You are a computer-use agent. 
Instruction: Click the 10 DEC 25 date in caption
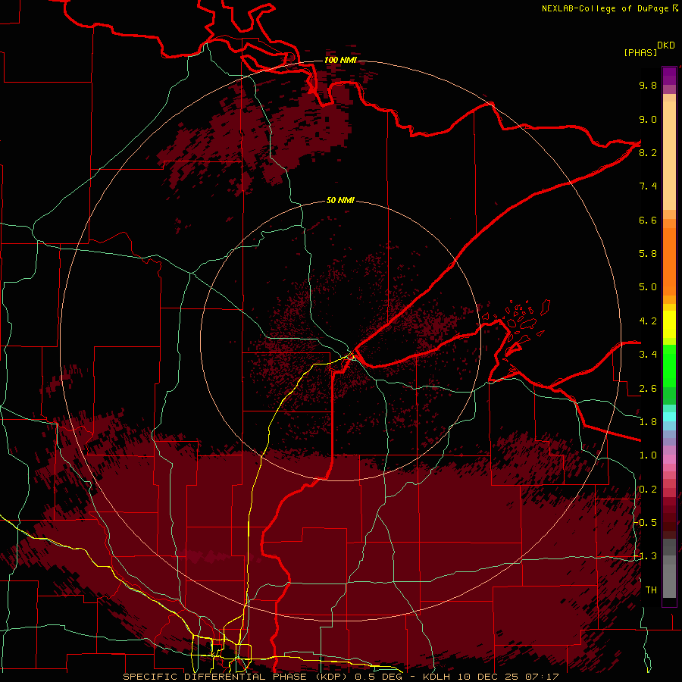click(x=487, y=677)
